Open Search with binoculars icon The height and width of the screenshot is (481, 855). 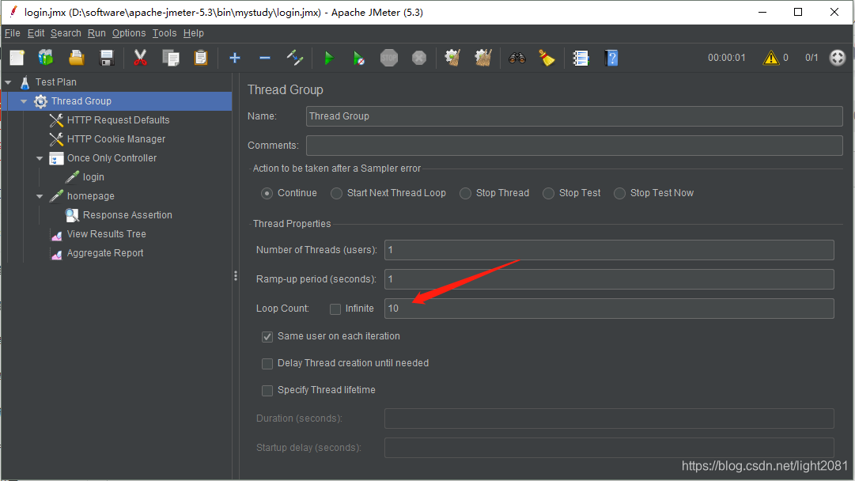(x=517, y=58)
